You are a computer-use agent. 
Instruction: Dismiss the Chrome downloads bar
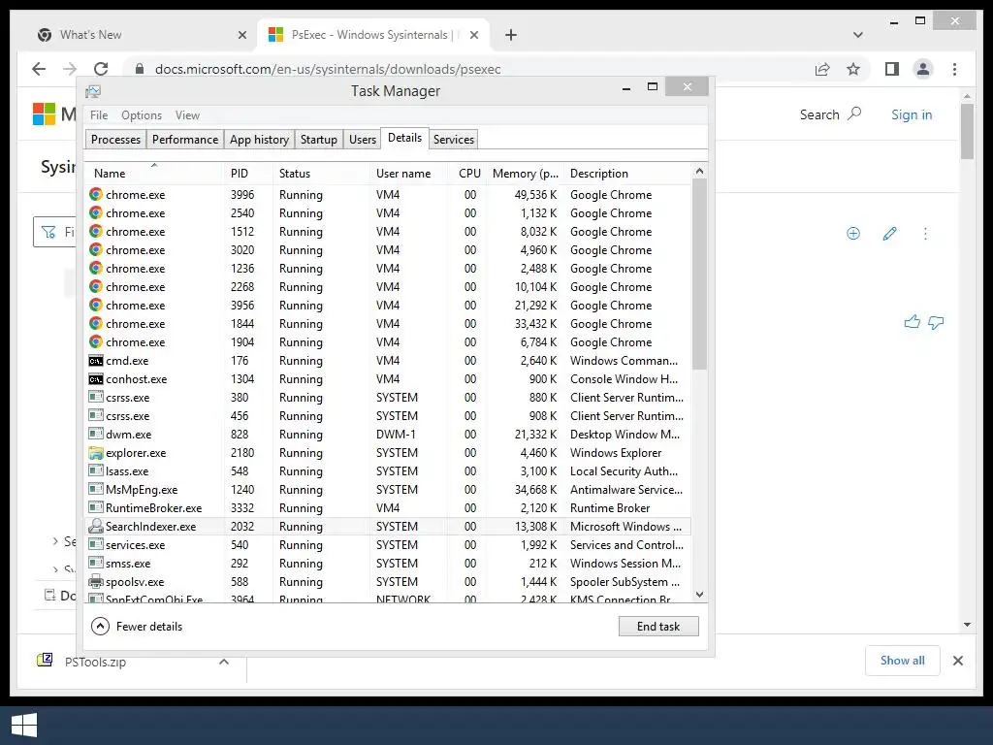(x=957, y=661)
